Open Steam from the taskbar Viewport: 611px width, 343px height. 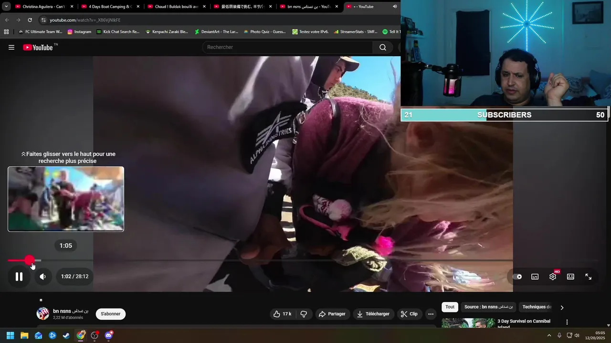(66, 335)
